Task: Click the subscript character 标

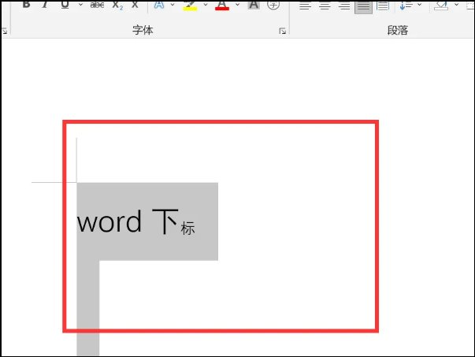Action: coord(187,229)
